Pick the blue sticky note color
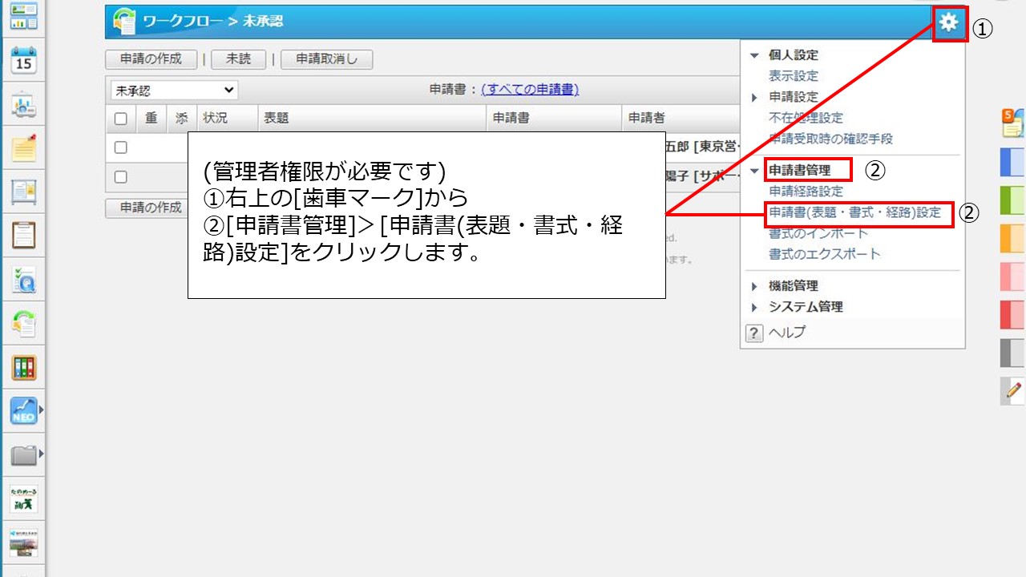Image resolution: width=1026 pixels, height=577 pixels. [1012, 162]
